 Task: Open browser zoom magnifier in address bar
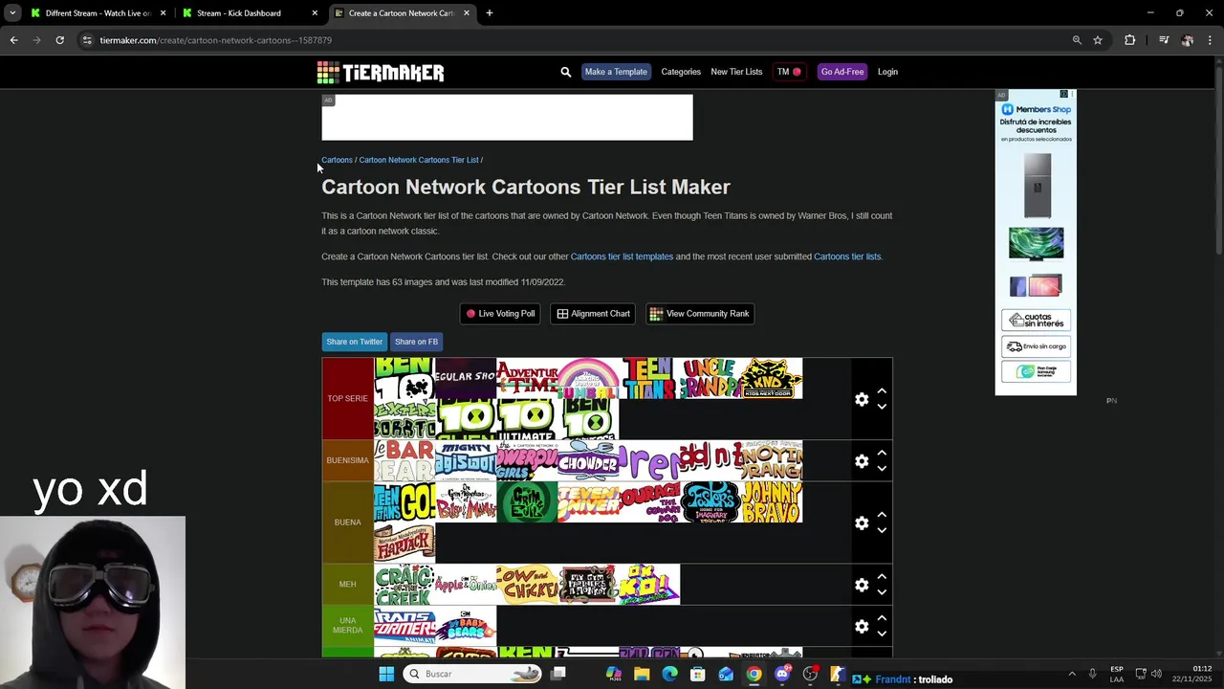(1077, 40)
